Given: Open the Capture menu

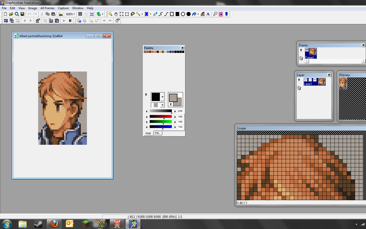Looking at the screenshot, I should tap(63, 8).
